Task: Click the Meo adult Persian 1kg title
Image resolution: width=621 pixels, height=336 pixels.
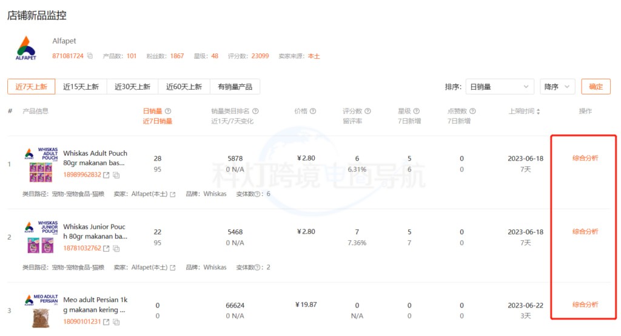Action: coord(95,305)
